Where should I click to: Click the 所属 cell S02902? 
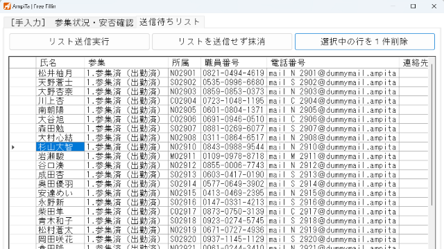click(x=185, y=82)
